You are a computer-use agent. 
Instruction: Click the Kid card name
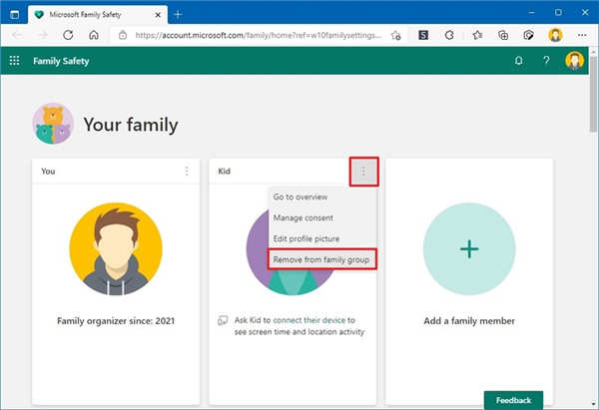pyautogui.click(x=225, y=171)
